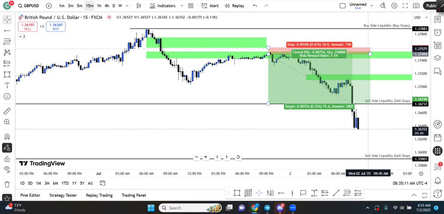The height and width of the screenshot is (214, 444).
Task: Switch to the 1h timeframe
Action: [x=99, y=6]
